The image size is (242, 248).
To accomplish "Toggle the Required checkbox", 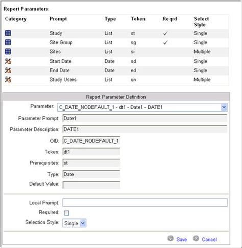I will tap(66, 213).
